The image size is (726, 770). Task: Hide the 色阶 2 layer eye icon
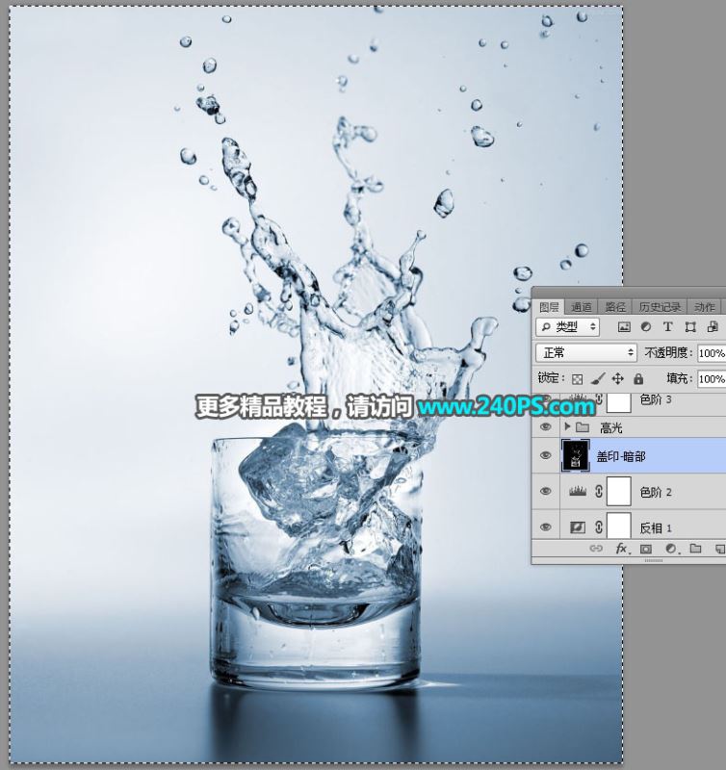click(545, 491)
